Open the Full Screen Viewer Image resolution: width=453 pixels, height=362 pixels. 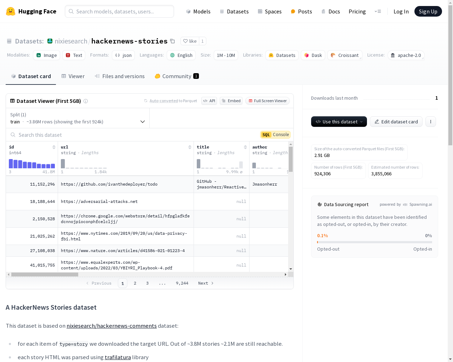tap(268, 101)
